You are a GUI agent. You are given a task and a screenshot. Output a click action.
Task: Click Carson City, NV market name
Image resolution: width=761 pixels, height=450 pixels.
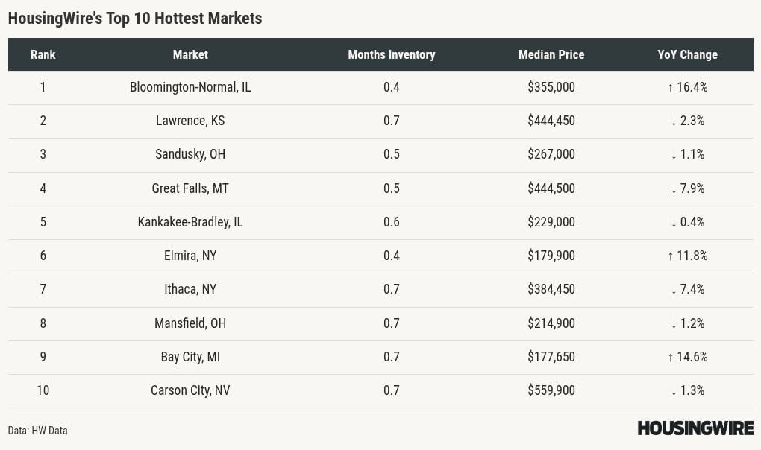tap(190, 390)
